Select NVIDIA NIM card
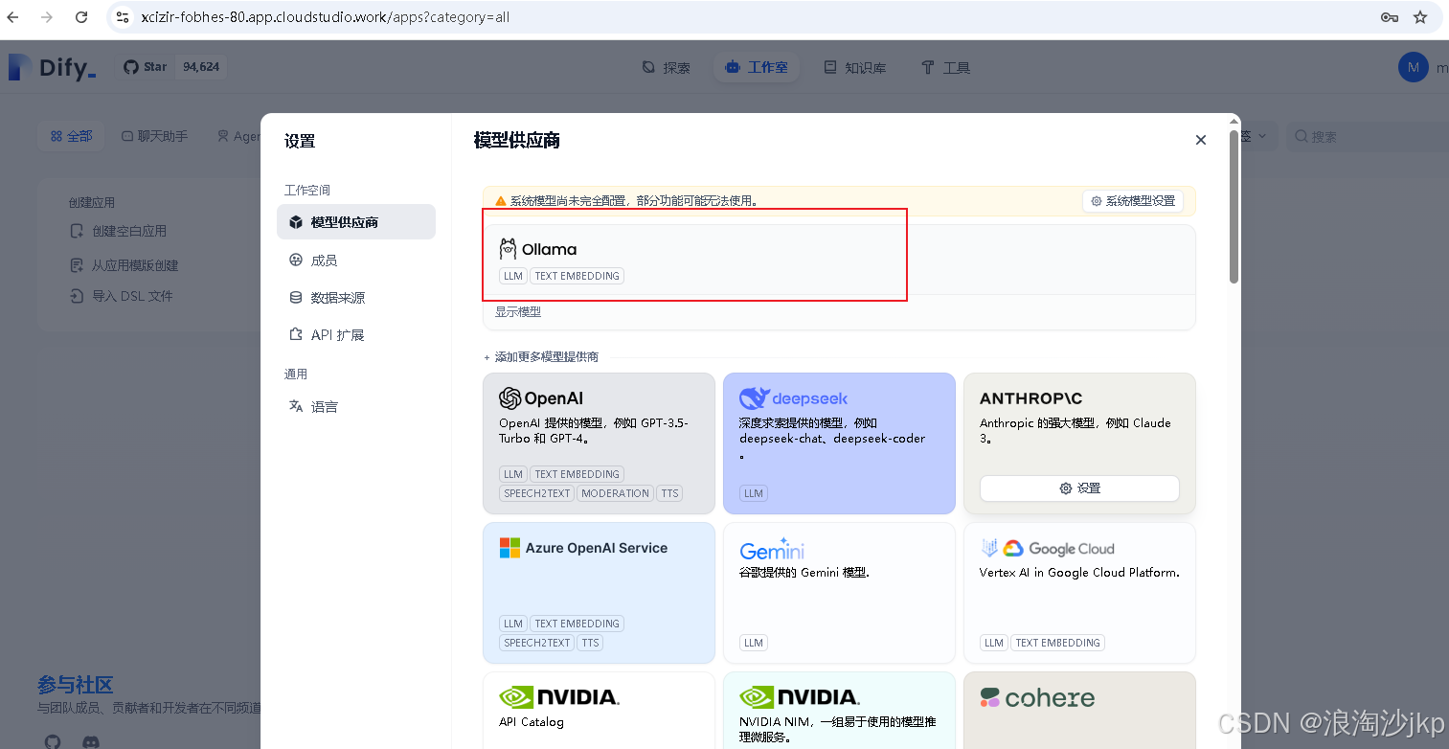This screenshot has height=749, width=1449. 839,711
